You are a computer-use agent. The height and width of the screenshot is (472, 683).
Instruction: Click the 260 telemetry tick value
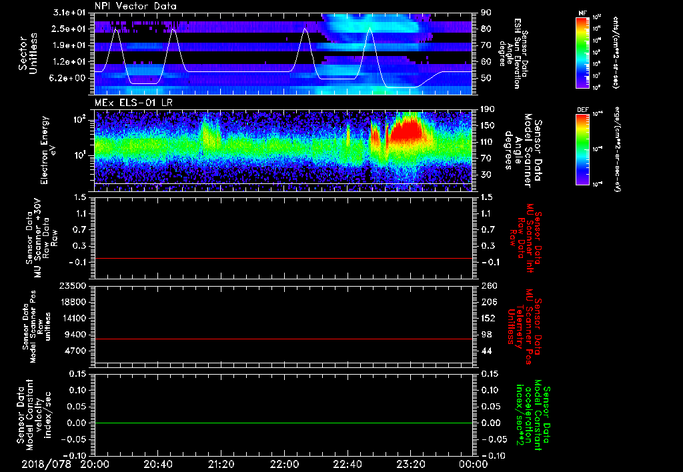click(x=489, y=286)
